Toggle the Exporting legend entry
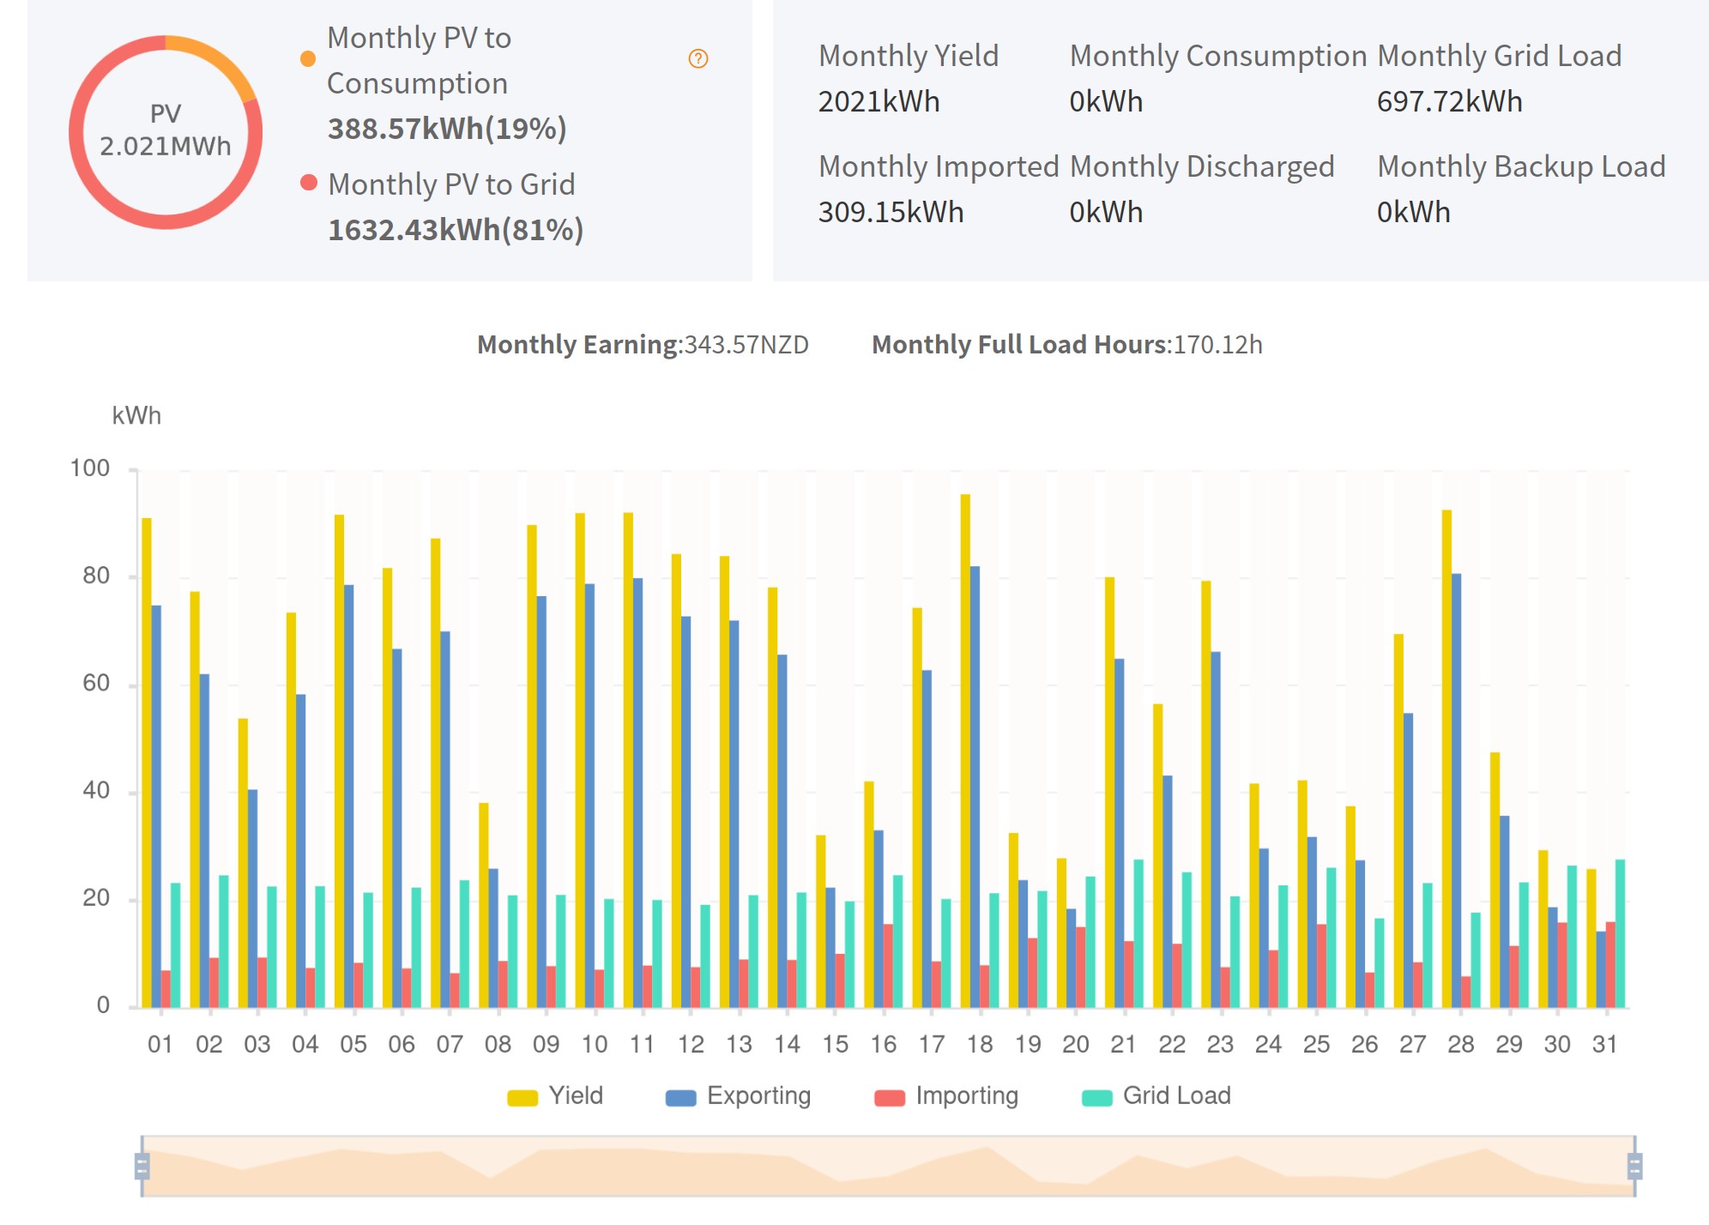1709x1225 pixels. tap(758, 1095)
